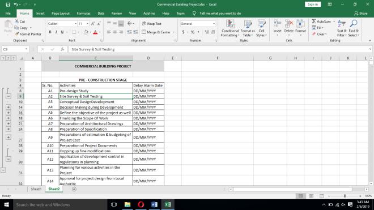Click the Undo arrow icon
Image resolution: width=374 pixels, height=210 pixels.
(16, 5)
